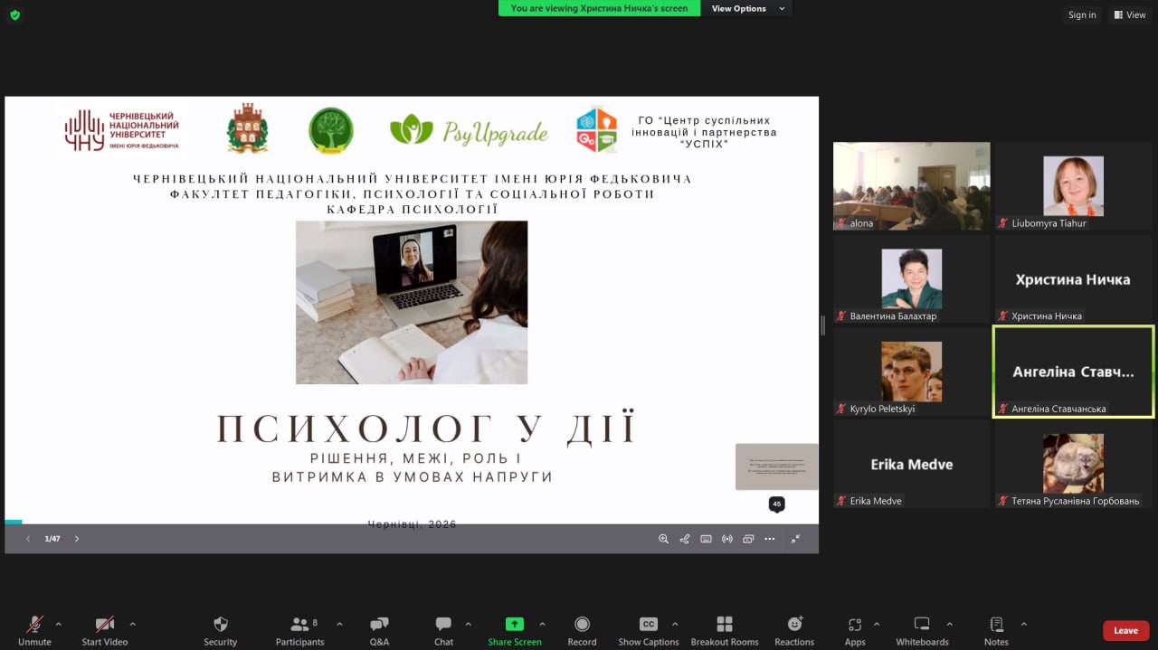The image size is (1158, 650).
Task: Click the slide 45 preview thumbnail
Action: point(776,466)
